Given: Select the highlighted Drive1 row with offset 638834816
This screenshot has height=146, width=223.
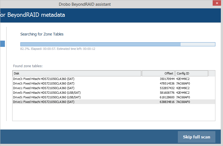Looking at the screenshot, I should (x=114, y=102).
